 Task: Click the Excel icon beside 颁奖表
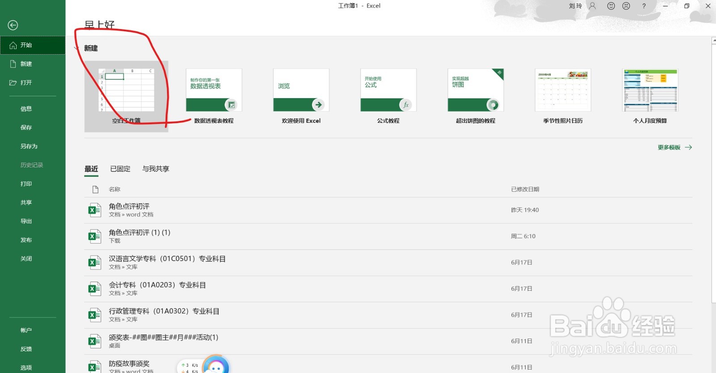point(94,341)
